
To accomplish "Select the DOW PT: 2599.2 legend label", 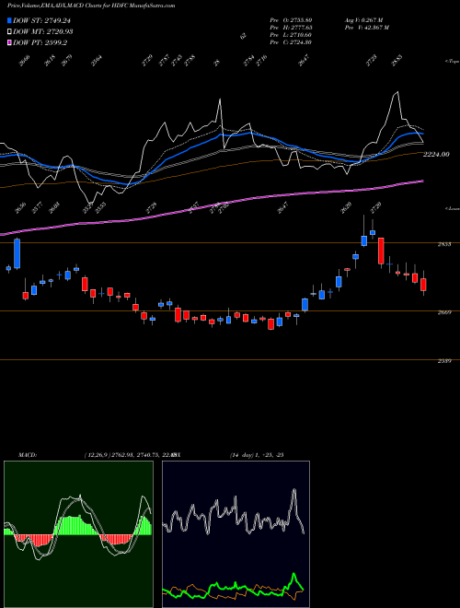I will pos(40,42).
